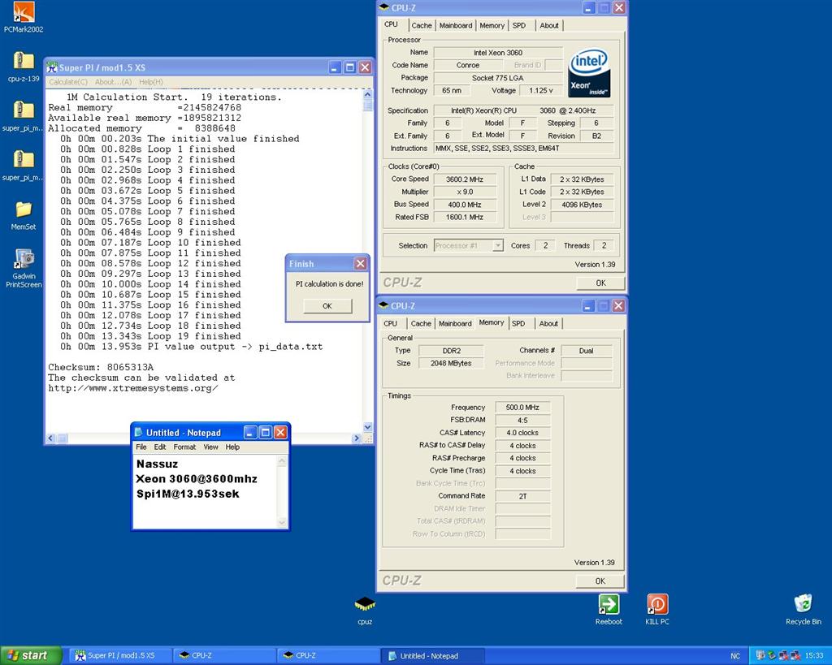Click the Notepad title bar icon
The height and width of the screenshot is (665, 832).
pyautogui.click(x=138, y=432)
